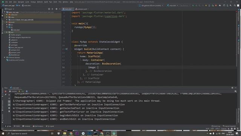241x136 pixels.
Task: Expand the .dart_tool folder
Action: [7, 15]
